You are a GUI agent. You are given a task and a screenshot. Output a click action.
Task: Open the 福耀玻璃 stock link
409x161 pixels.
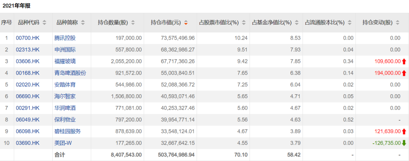click(65, 61)
